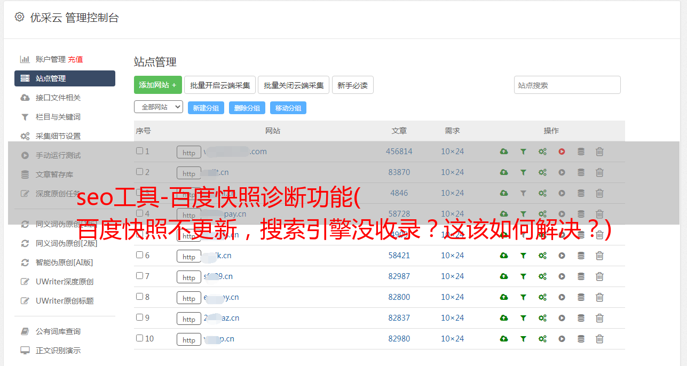Image resolution: width=687 pixels, height=366 pixels.
Task: Tick the checkbox for row 2
Action: pyautogui.click(x=139, y=172)
